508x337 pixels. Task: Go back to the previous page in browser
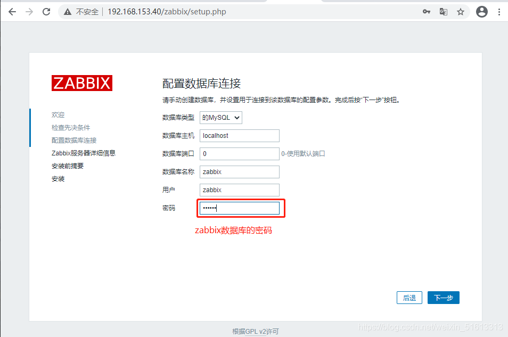point(12,12)
